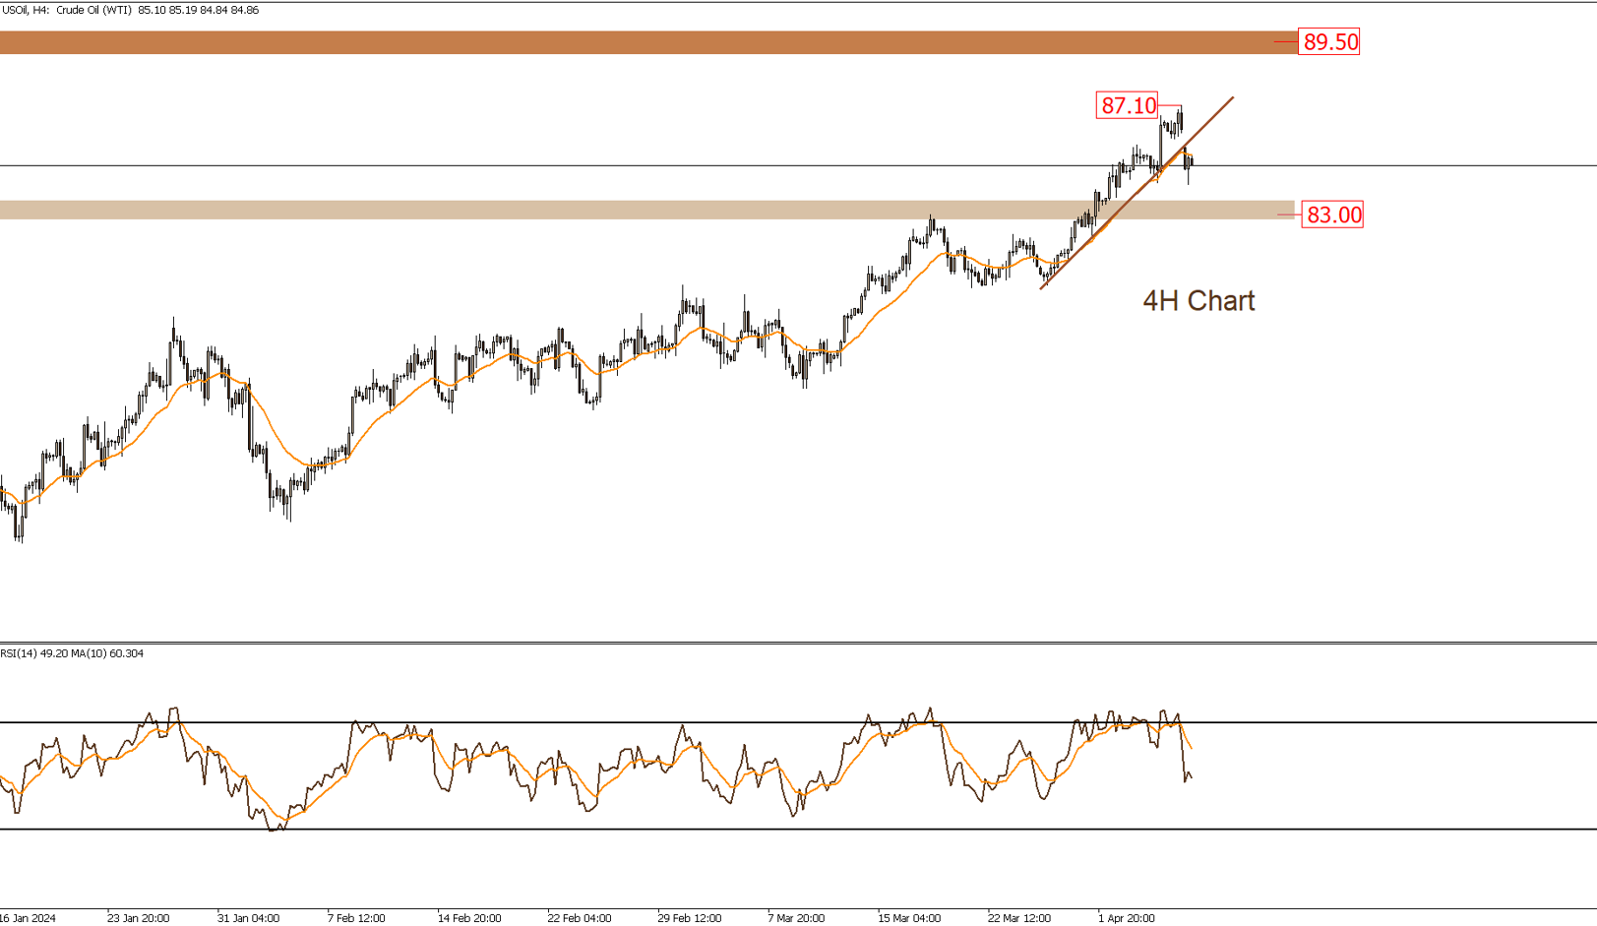
Task: Select the 87.10 high price label
Action: click(x=1128, y=105)
